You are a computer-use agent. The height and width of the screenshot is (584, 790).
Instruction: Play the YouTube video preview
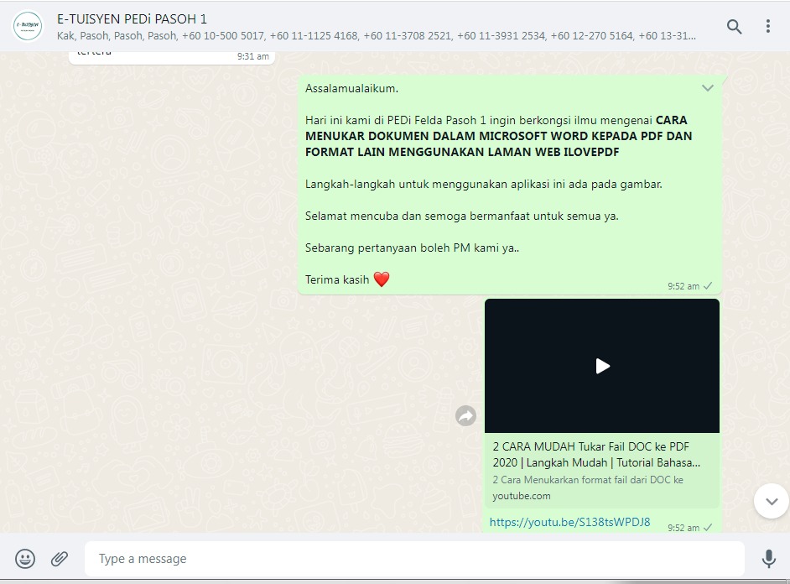coord(602,366)
